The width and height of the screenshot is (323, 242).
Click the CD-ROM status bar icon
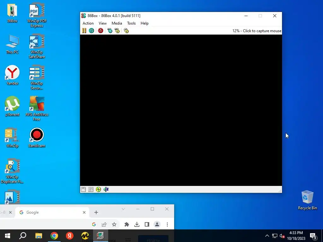point(98,189)
